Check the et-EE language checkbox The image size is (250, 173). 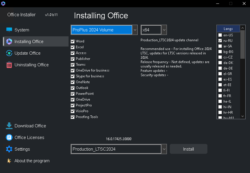click(x=220, y=85)
